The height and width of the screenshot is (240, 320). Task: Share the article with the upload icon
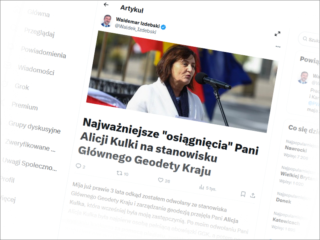tap(253, 195)
